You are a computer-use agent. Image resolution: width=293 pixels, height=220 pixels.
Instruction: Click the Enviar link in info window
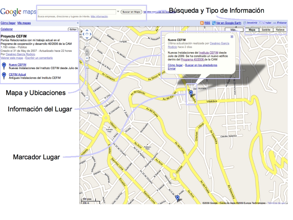[172, 69]
